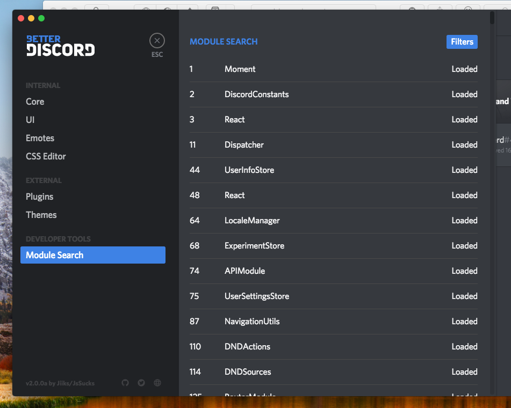Click Loaded status of Moment row
Viewport: 511px width, 408px height.
pyautogui.click(x=464, y=69)
